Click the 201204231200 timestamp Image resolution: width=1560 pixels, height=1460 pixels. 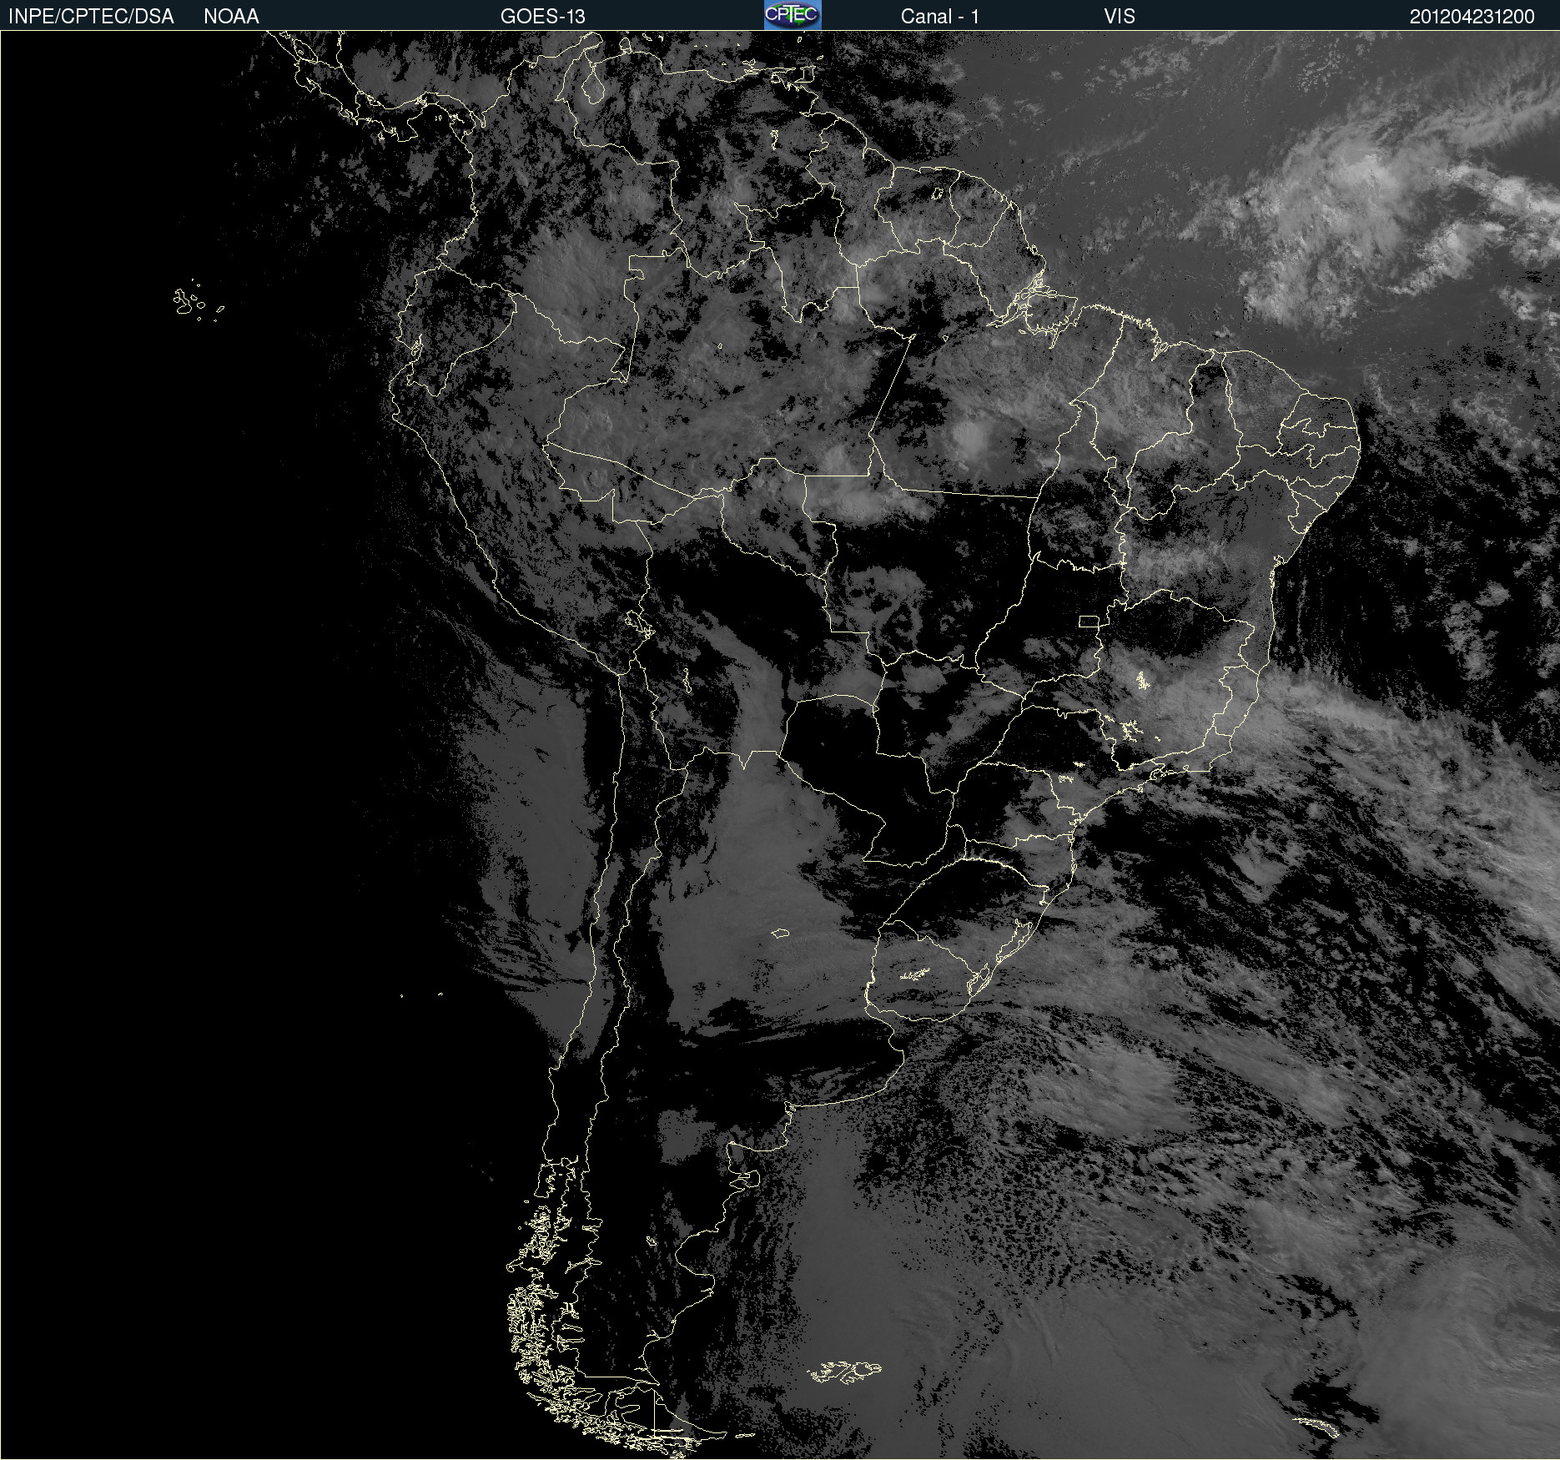click(1472, 17)
